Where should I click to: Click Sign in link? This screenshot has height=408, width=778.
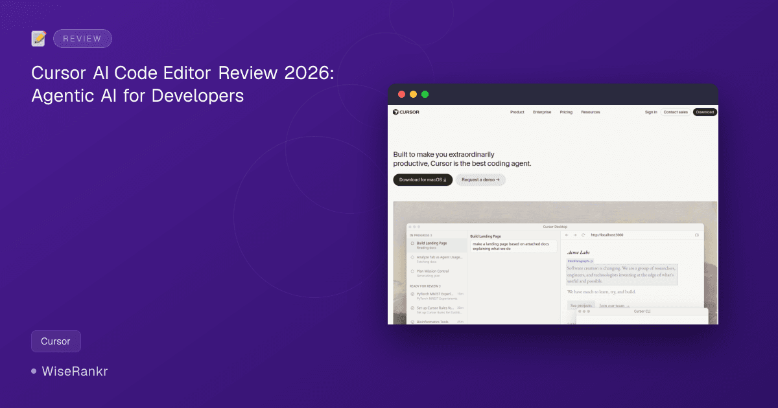651,112
